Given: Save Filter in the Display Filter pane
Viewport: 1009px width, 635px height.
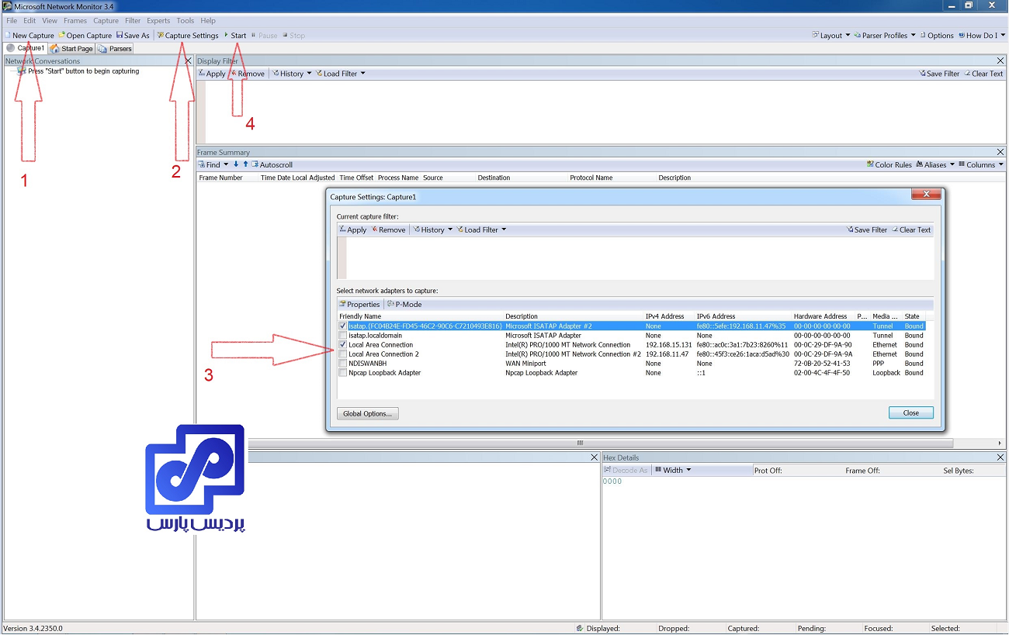Looking at the screenshot, I should click(x=939, y=74).
